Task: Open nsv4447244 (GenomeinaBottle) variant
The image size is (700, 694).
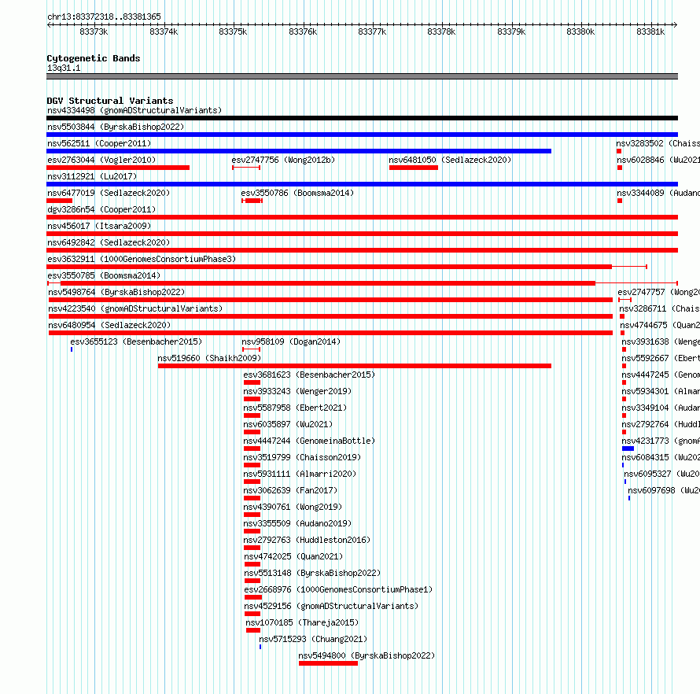Action: click(x=309, y=441)
